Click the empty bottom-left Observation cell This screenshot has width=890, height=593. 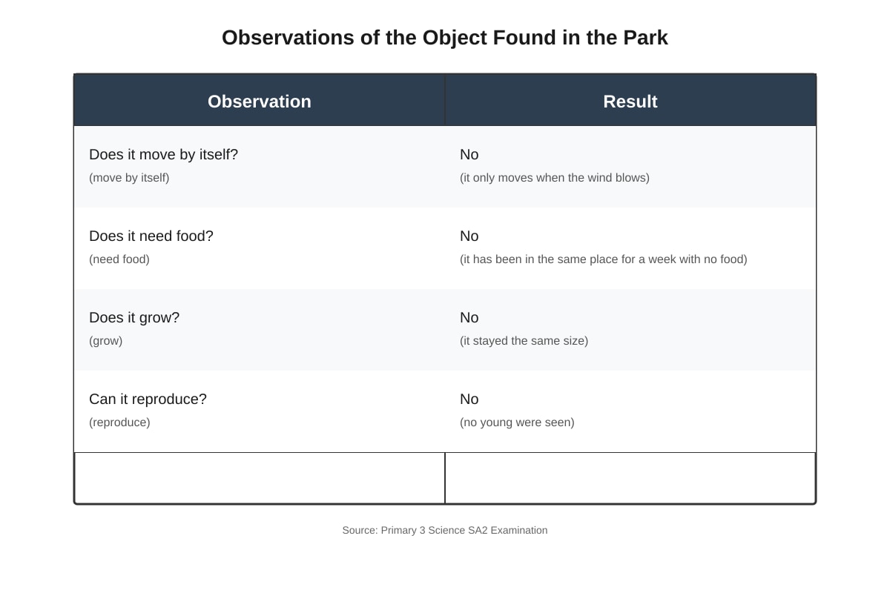(260, 478)
